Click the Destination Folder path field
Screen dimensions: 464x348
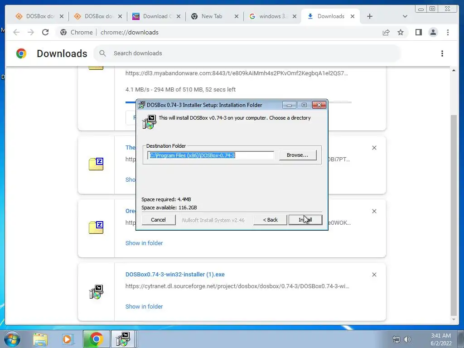coord(211,155)
